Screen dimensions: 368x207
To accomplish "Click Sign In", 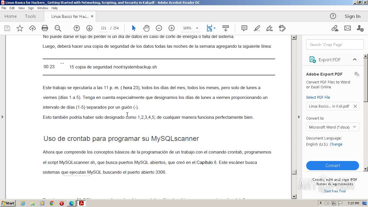I will [352, 16].
